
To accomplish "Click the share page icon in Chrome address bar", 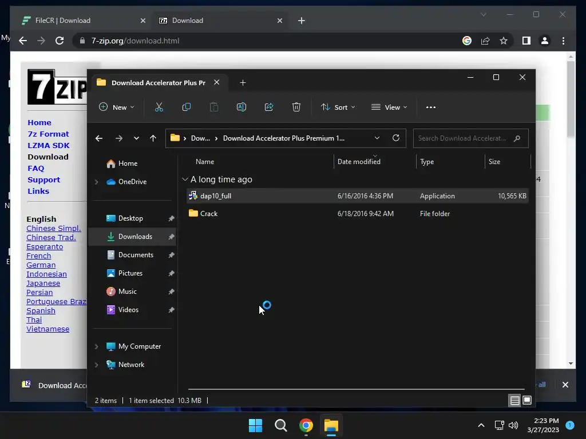I will pos(485,41).
